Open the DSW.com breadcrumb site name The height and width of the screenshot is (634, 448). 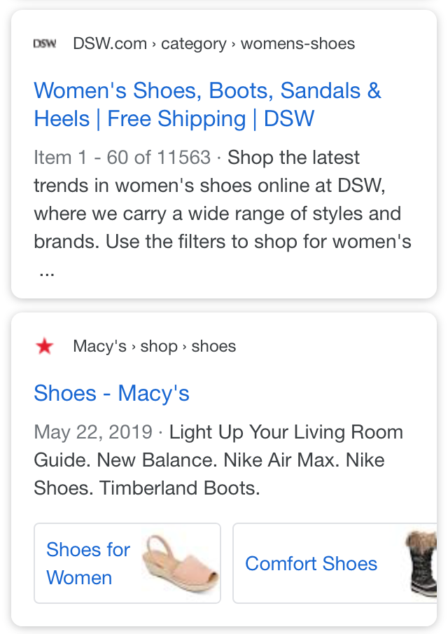pos(110,43)
